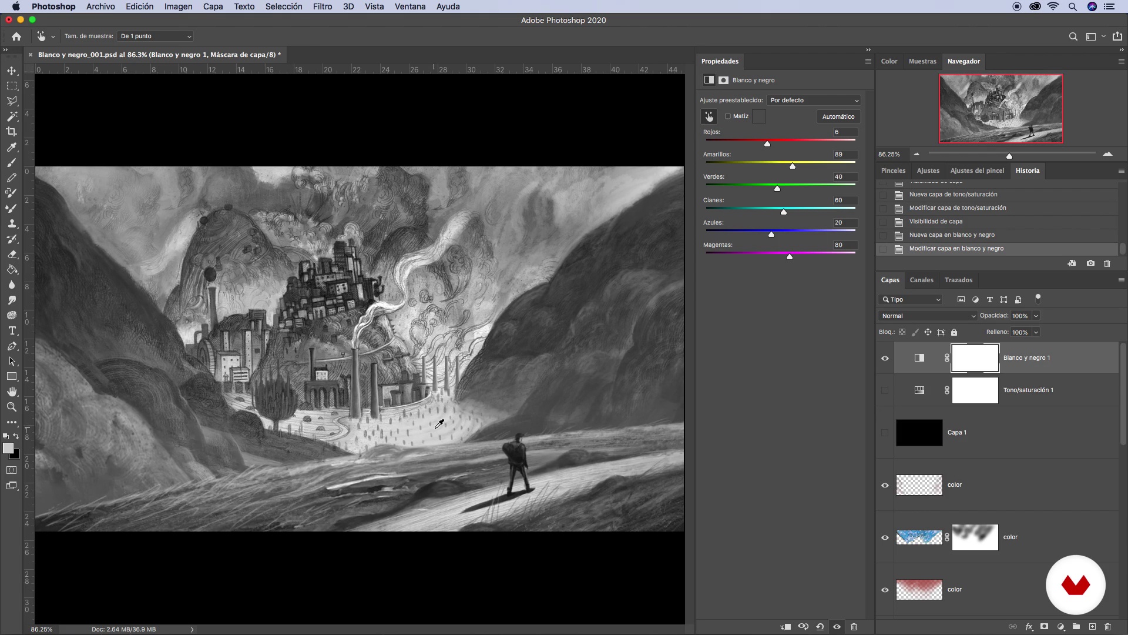Switch to the Pinceles tab
Viewport: 1128px width, 635px height.
(x=893, y=171)
